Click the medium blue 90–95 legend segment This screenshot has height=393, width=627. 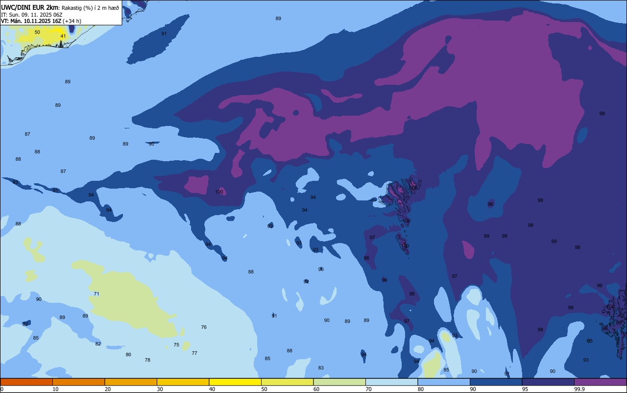click(496, 382)
